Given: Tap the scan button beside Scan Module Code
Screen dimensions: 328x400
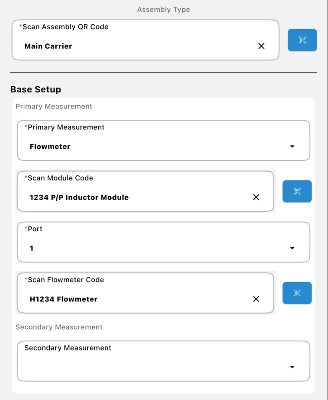Looking at the screenshot, I should (297, 191).
